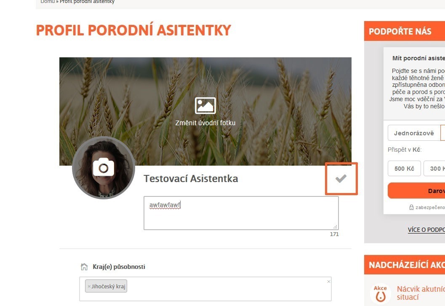
Task: Open the VÍCE O PODPOŘE link
Action: (426, 230)
